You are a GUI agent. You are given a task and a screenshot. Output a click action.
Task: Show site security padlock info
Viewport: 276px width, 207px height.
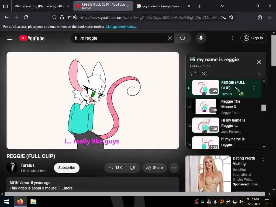62,17
